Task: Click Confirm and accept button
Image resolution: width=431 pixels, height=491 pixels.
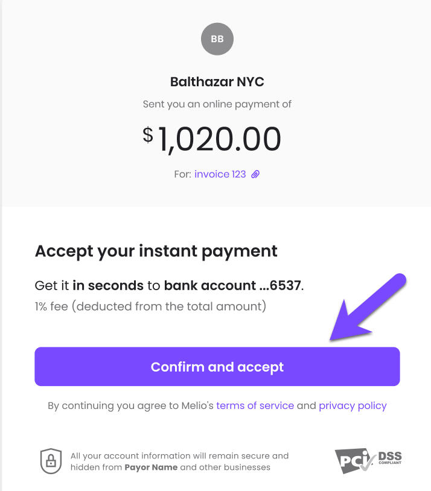Action: [x=217, y=367]
